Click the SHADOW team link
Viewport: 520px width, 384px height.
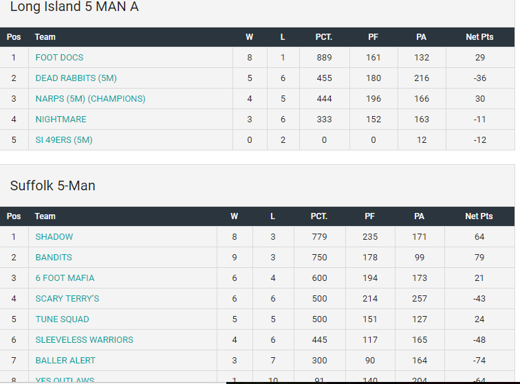pos(54,237)
